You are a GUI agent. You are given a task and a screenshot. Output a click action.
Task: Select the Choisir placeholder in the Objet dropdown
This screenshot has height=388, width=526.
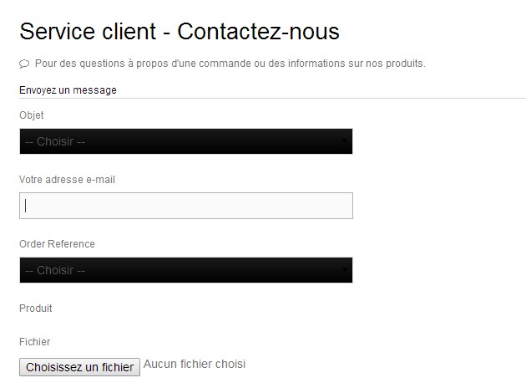[55, 141]
